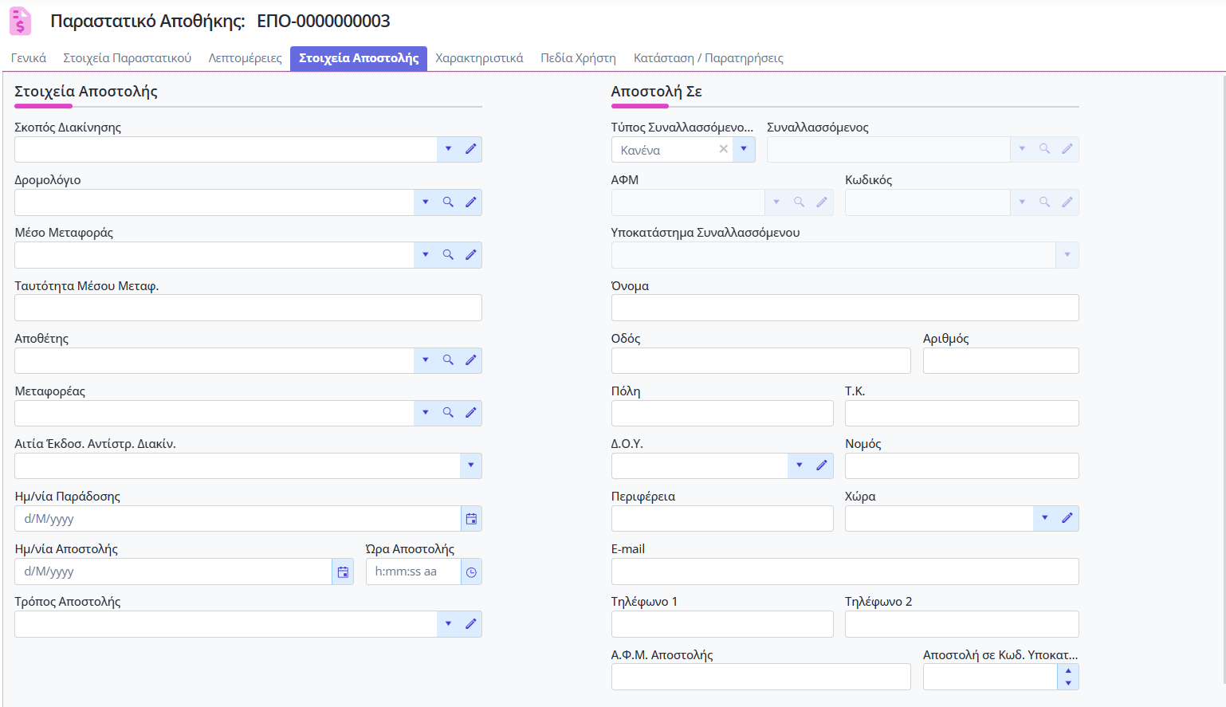This screenshot has width=1226, height=707.
Task: Click the edit pencil for Δ.Ο.Υ.
Action: click(x=822, y=465)
